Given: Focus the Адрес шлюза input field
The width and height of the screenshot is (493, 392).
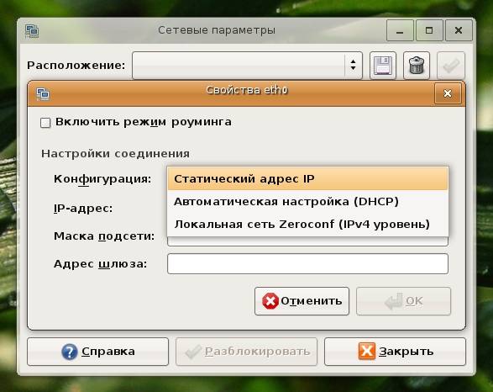Looking at the screenshot, I should [x=307, y=264].
